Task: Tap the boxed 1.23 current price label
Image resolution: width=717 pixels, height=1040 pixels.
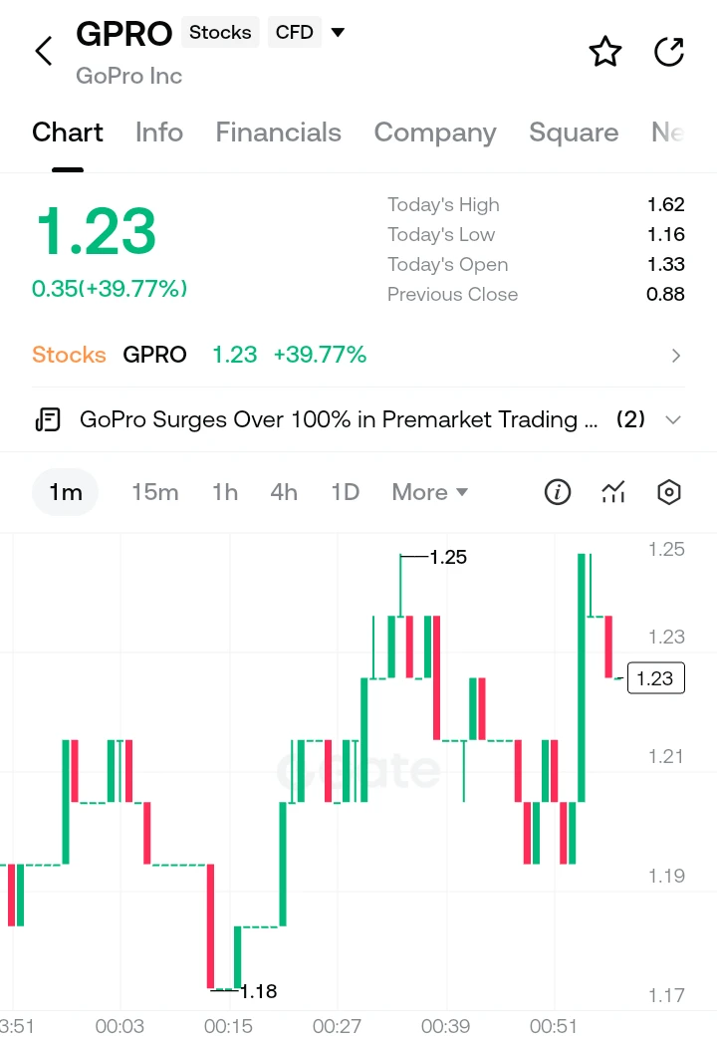Action: [x=656, y=677]
